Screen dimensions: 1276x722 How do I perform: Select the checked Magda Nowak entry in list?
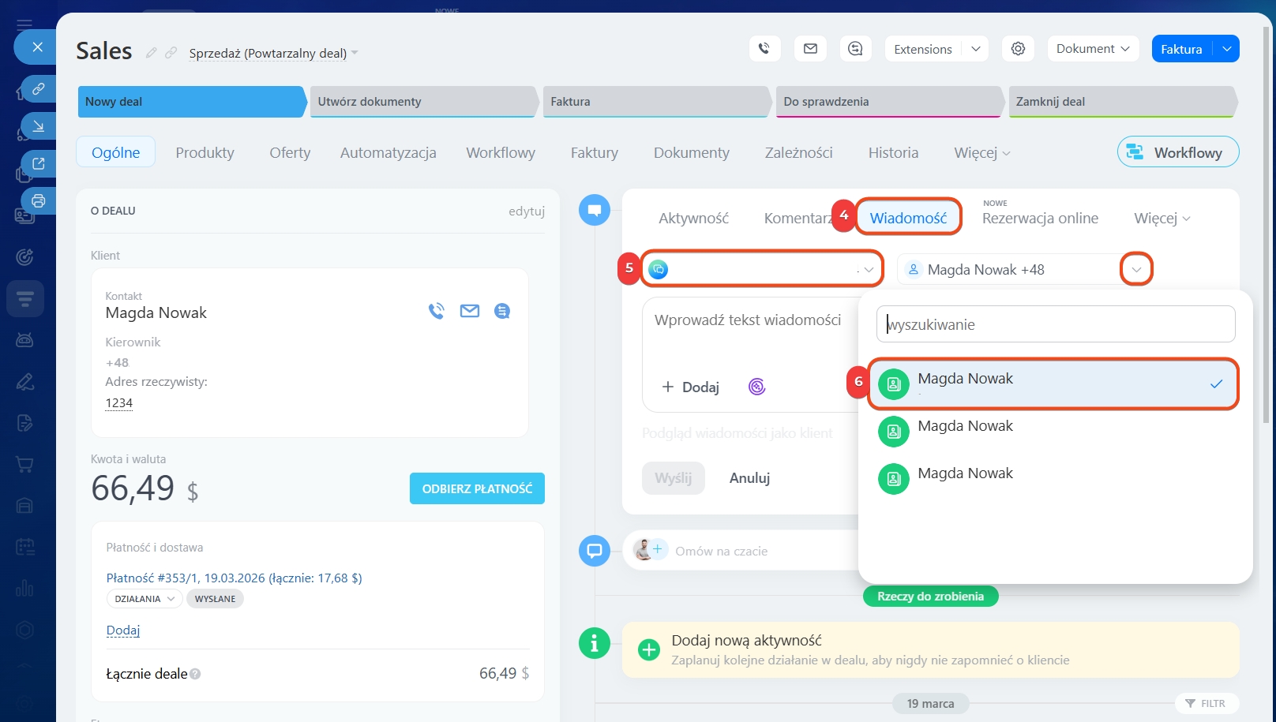(x=1053, y=384)
